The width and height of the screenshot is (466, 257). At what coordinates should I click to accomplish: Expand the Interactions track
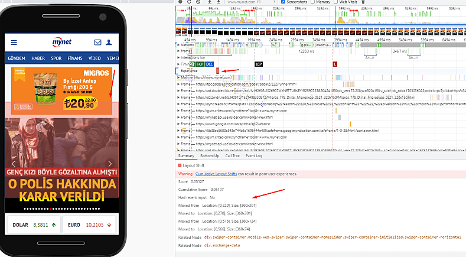tap(178, 58)
